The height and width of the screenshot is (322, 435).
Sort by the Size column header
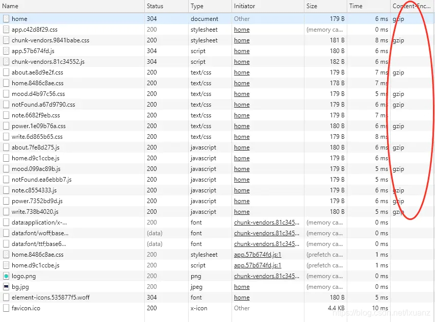[x=325, y=6]
